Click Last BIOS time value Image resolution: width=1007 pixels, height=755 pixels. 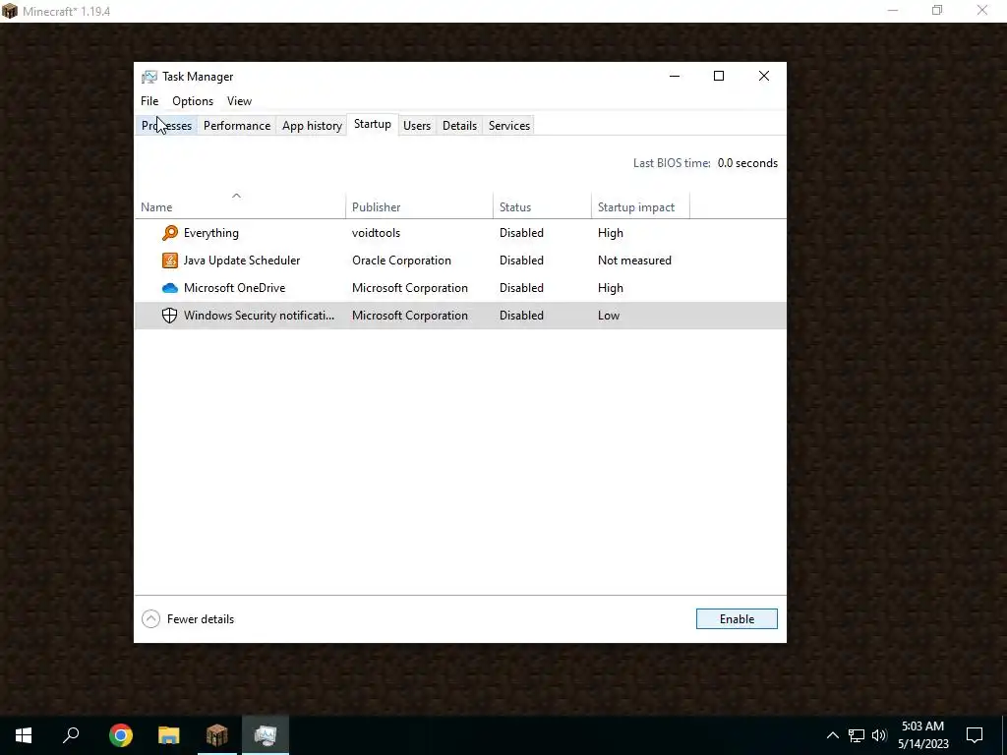(747, 163)
